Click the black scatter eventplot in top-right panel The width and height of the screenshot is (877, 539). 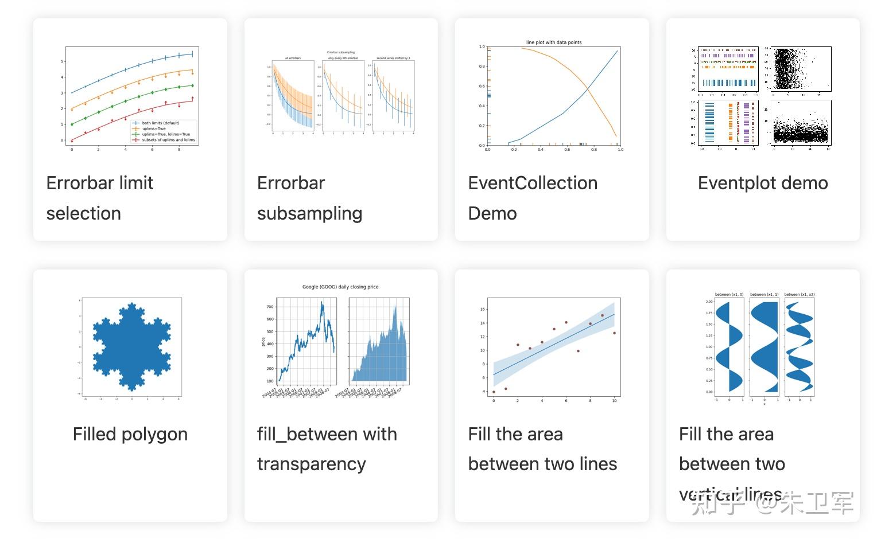(x=800, y=69)
